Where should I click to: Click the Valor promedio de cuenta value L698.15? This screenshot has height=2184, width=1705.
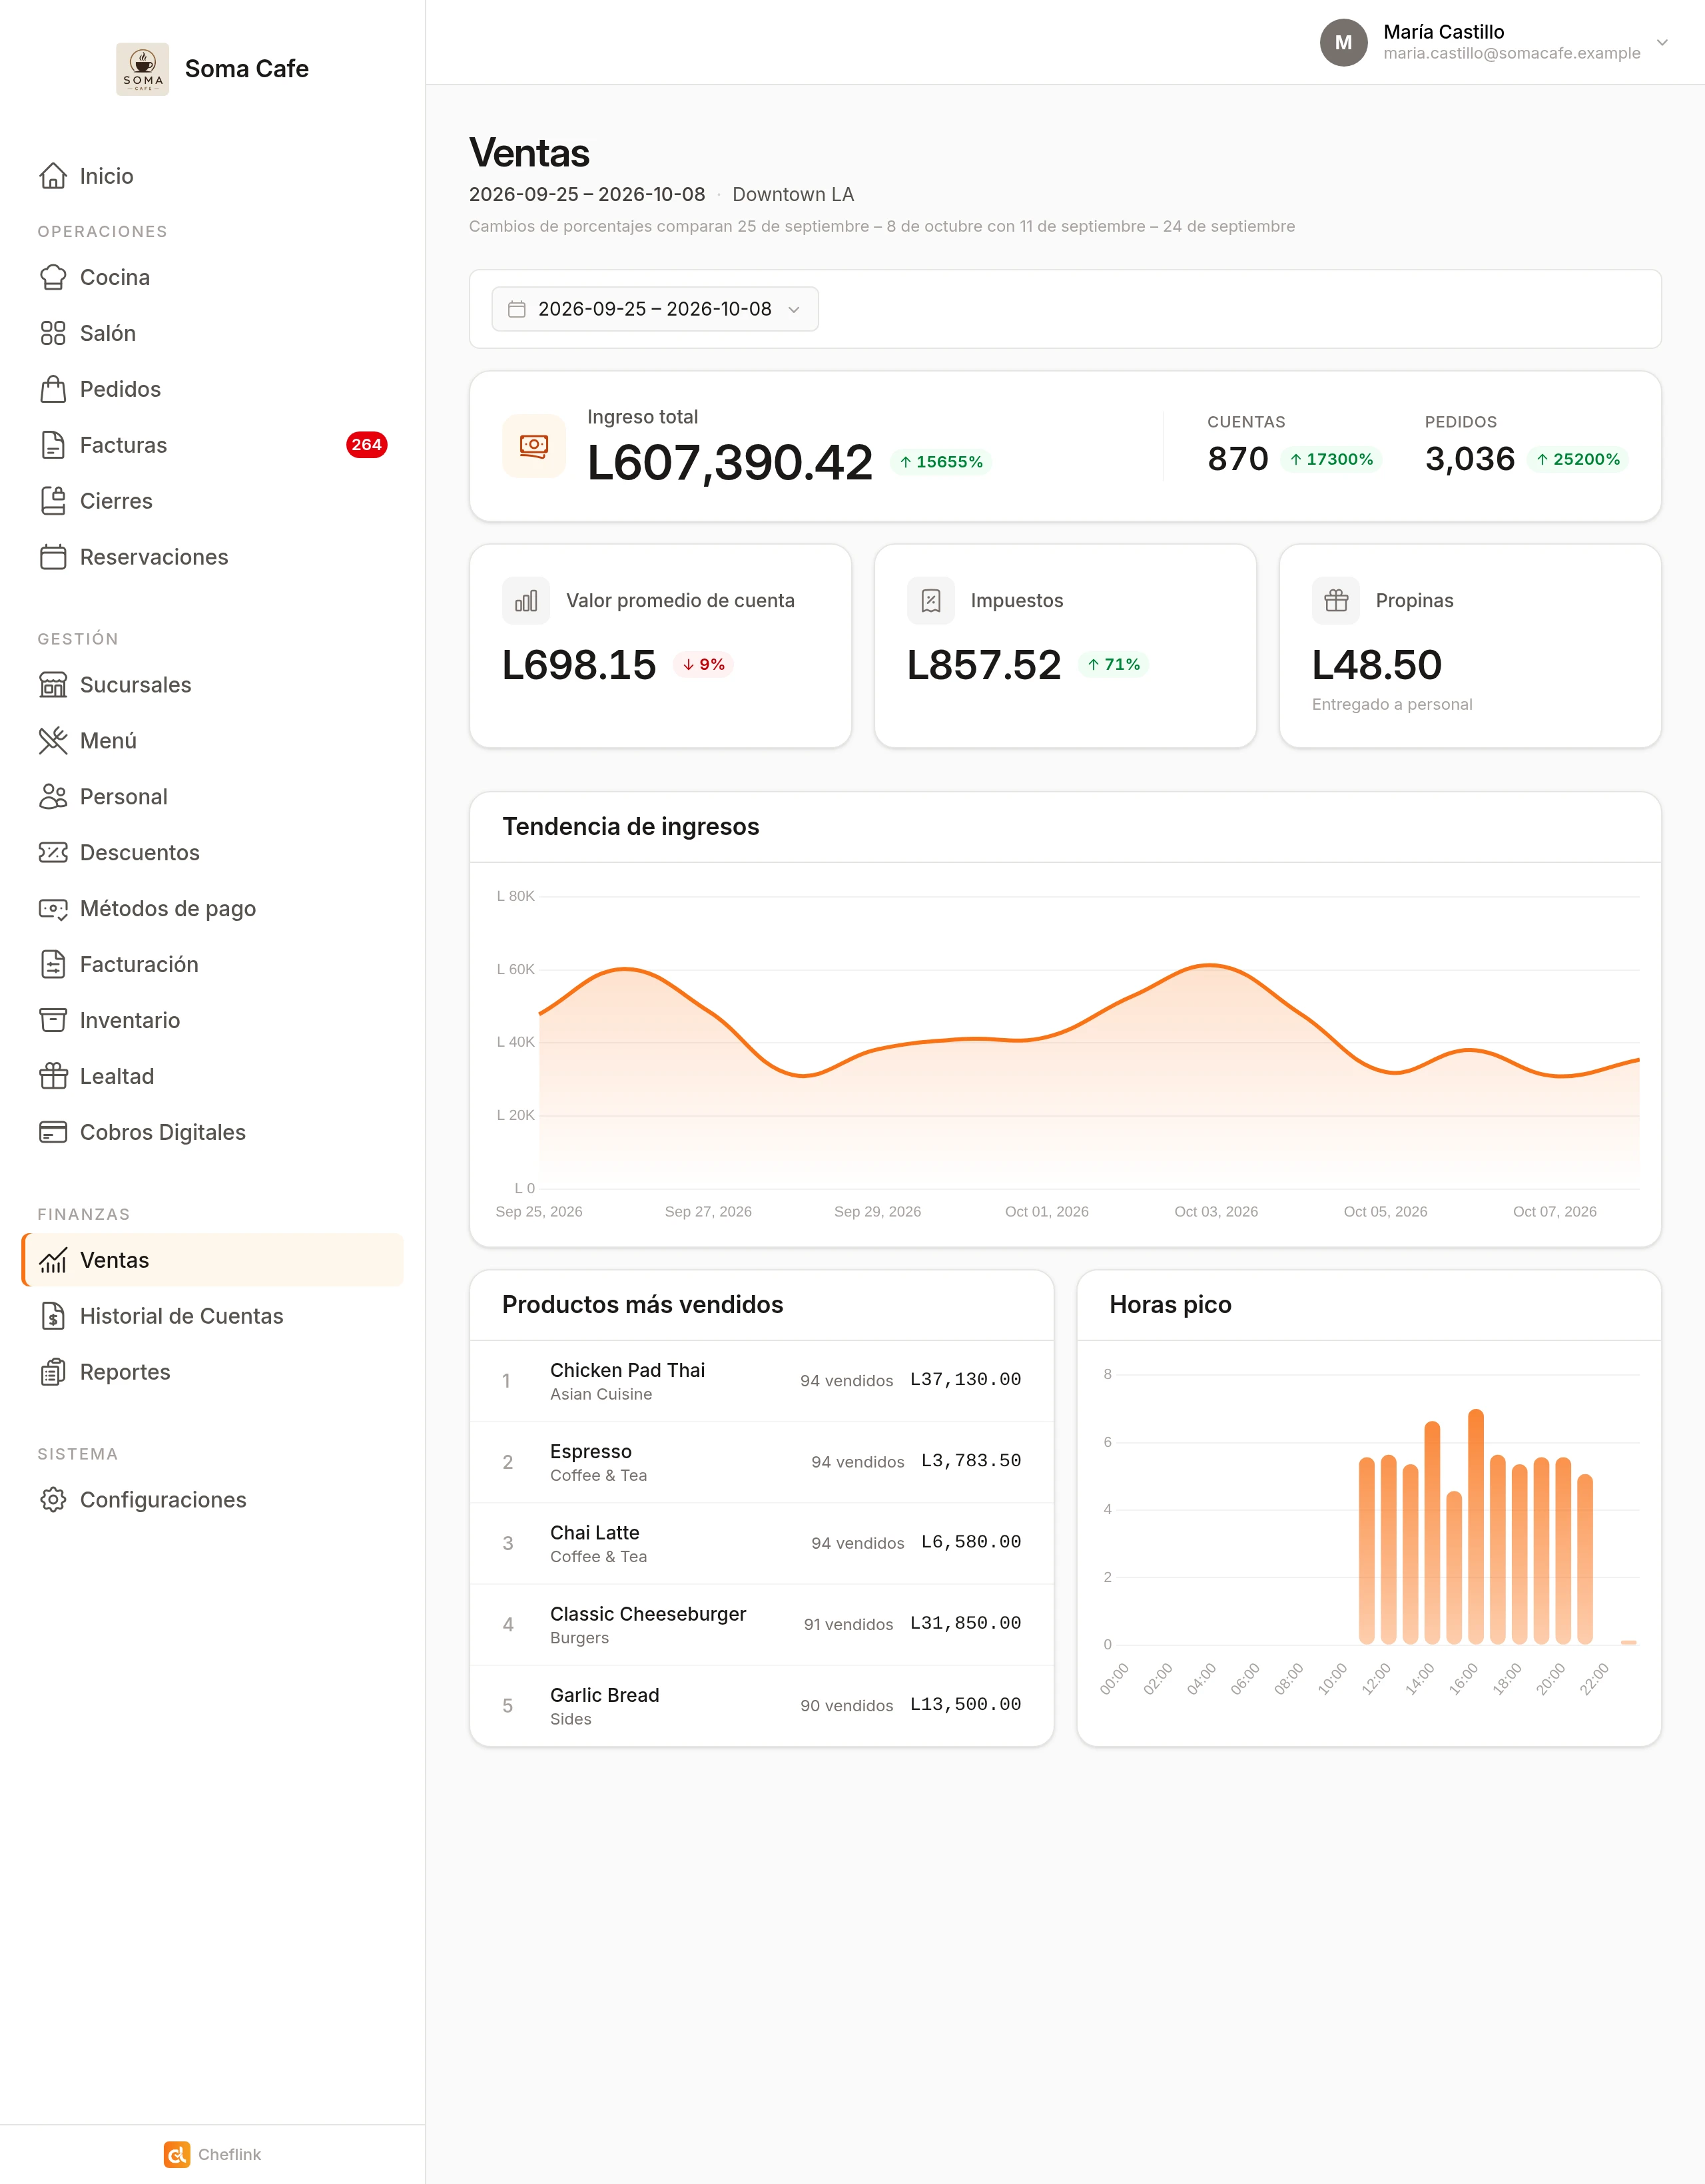coord(579,665)
